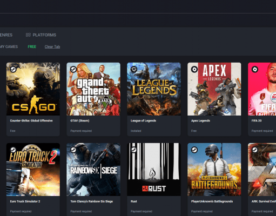276x216 pixels.
Task: Click the 'FIFA 20' title text
Action: pyautogui.click(x=257, y=120)
